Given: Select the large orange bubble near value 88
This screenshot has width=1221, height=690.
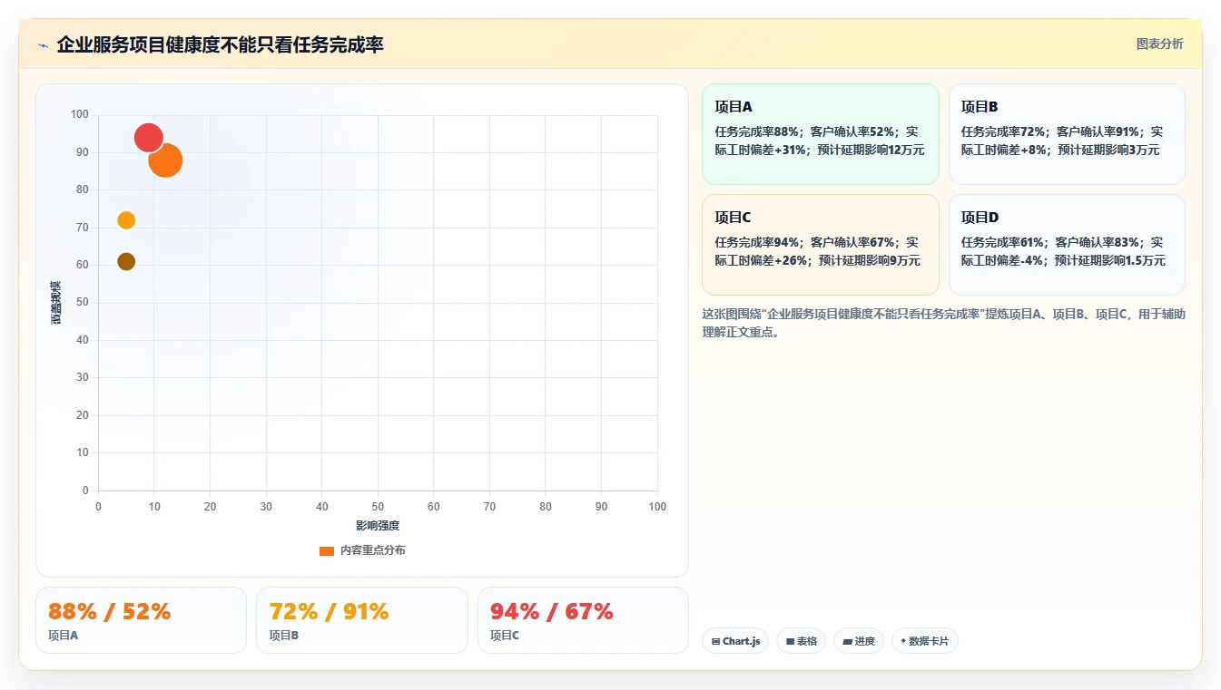Looking at the screenshot, I should point(165,160).
